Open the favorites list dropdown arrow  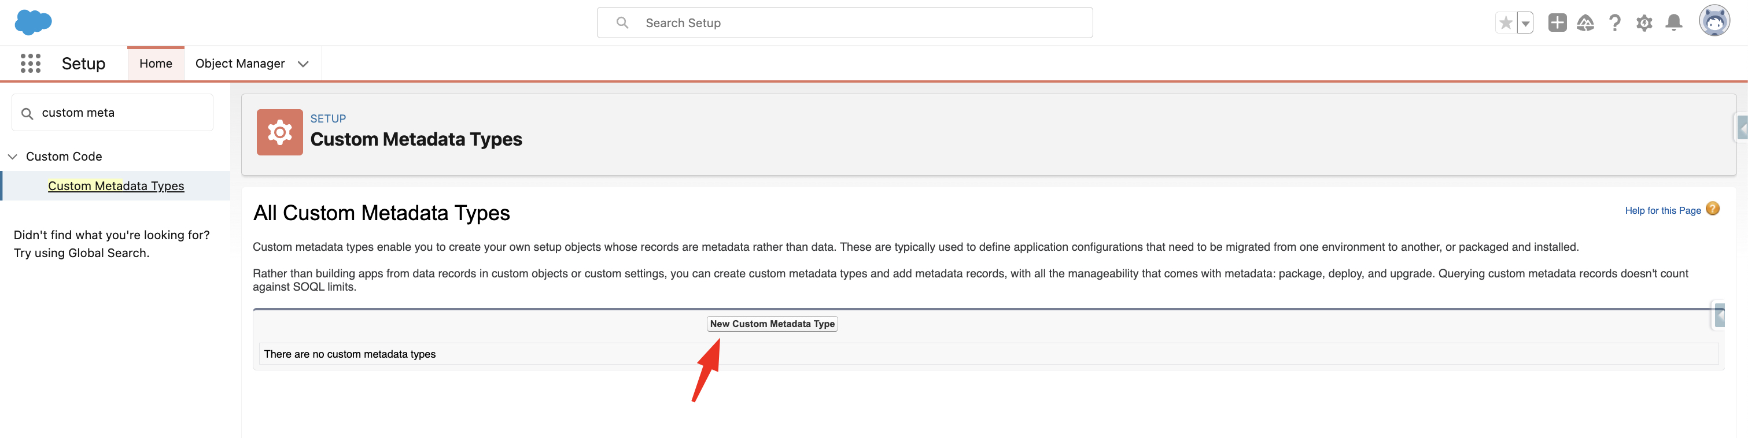point(1525,23)
